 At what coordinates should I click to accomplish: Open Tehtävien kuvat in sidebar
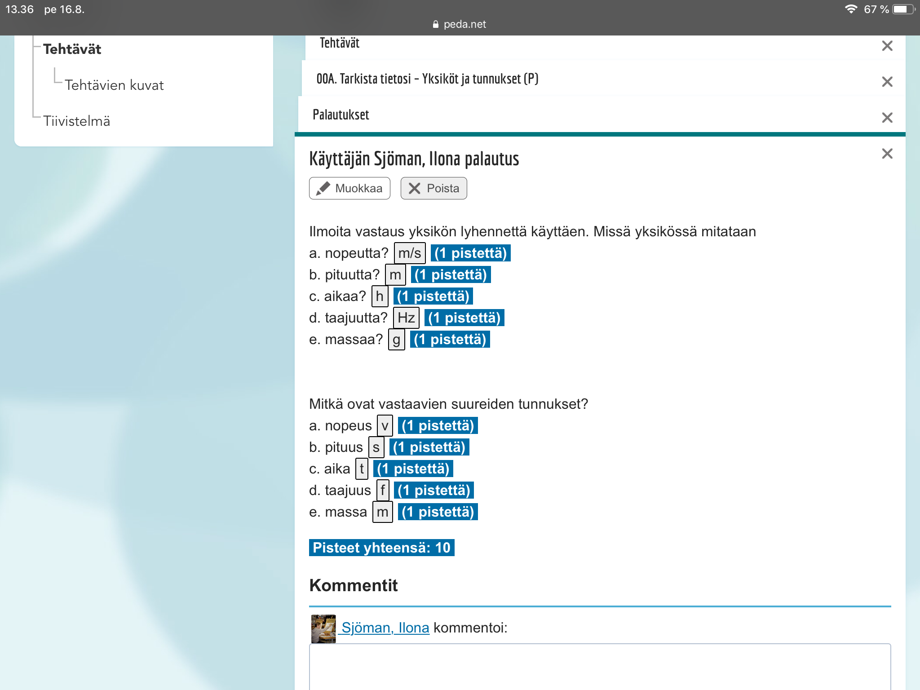coord(114,85)
